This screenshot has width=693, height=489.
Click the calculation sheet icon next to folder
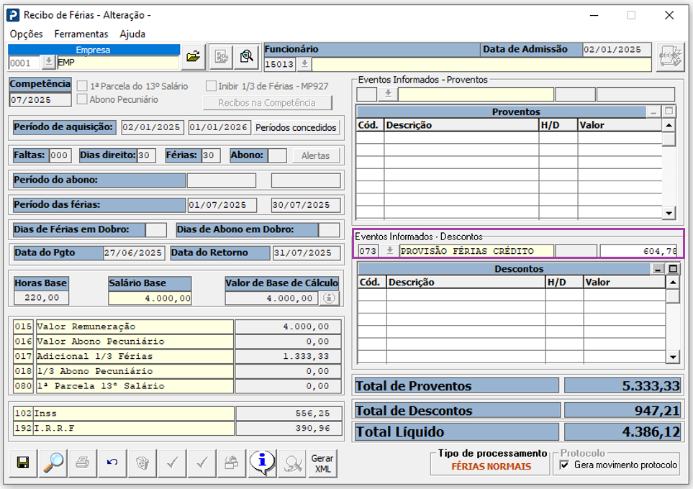(x=220, y=57)
